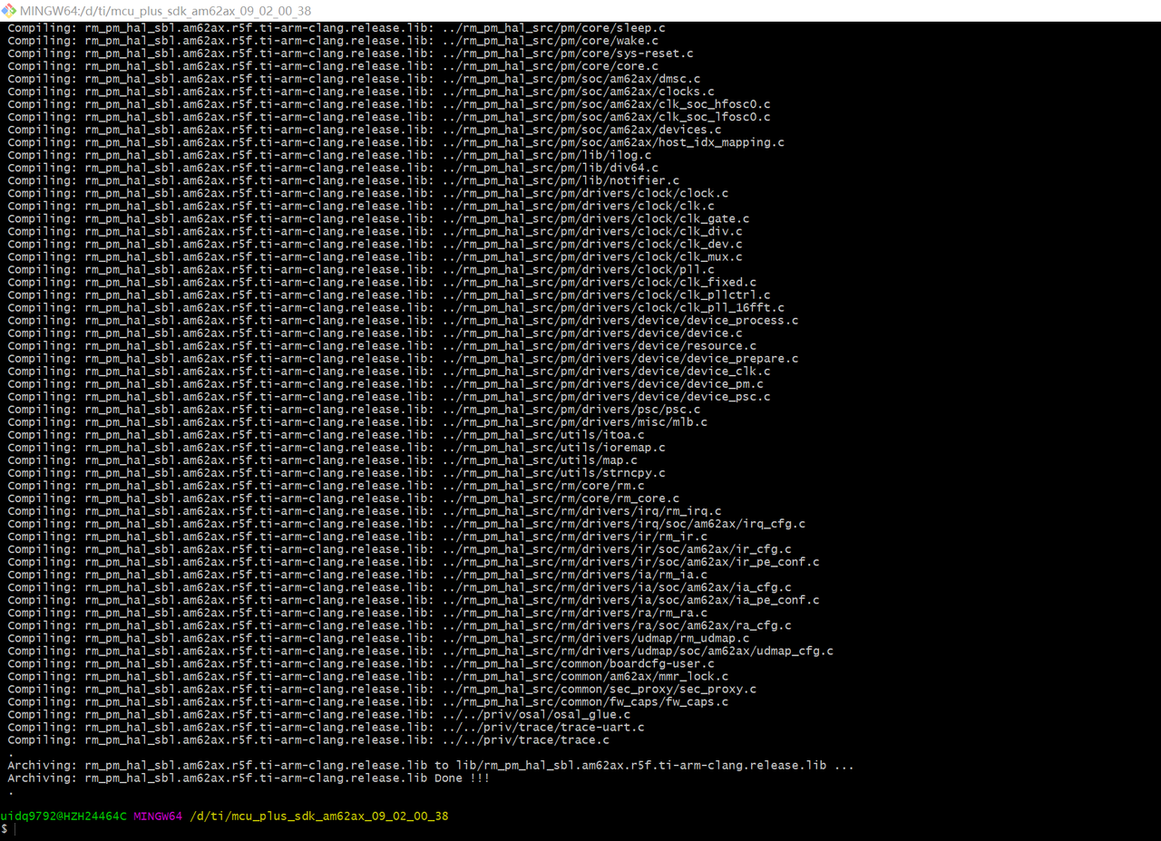Click the line compiling pm/lib/ilog.c

(329, 155)
